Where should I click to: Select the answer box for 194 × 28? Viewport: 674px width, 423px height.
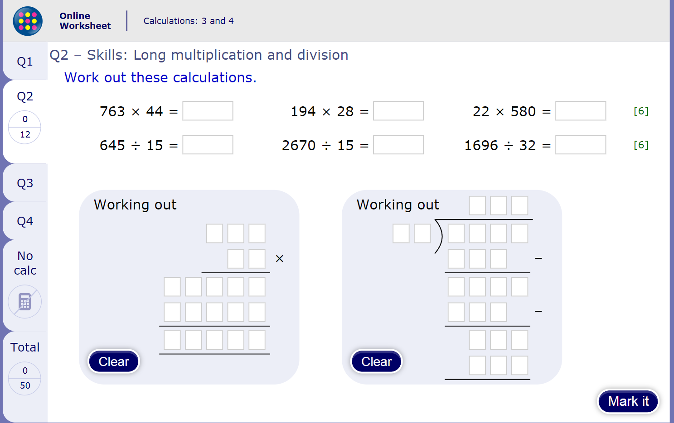(x=398, y=111)
